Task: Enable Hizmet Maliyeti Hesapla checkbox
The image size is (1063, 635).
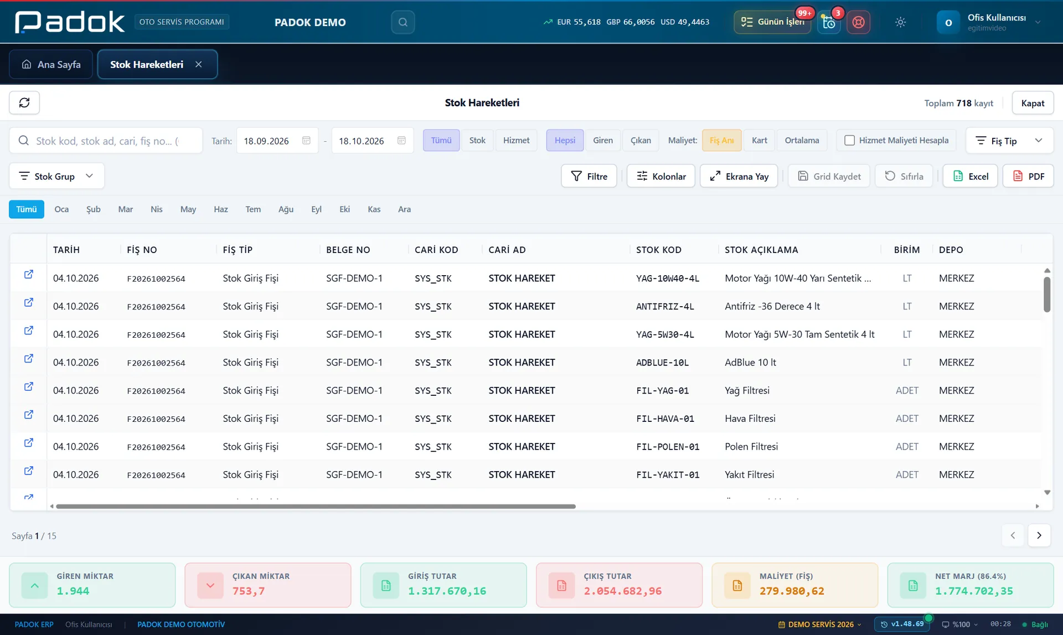Action: tap(849, 141)
